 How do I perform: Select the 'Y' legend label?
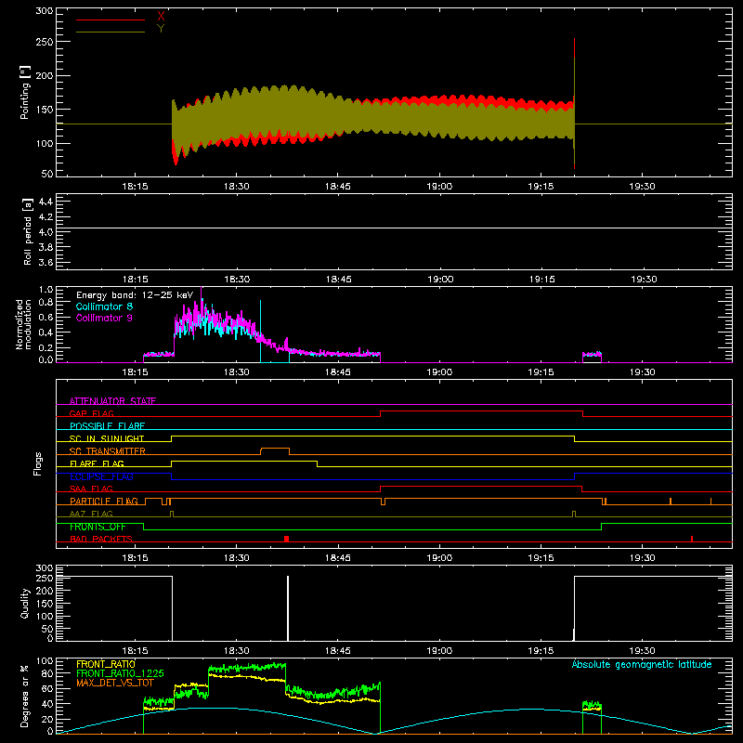point(161,29)
